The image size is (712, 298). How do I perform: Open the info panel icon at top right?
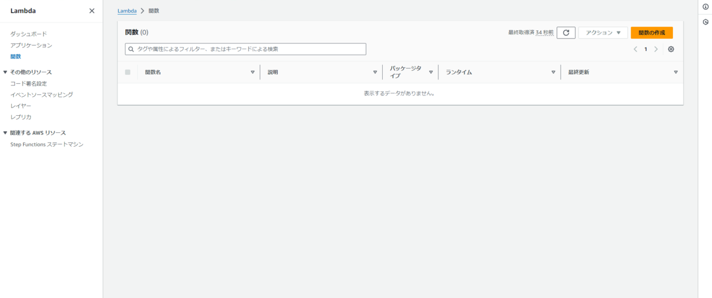[705, 7]
